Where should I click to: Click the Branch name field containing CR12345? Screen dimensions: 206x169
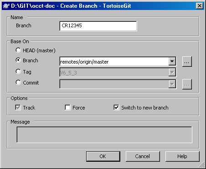coord(98,26)
